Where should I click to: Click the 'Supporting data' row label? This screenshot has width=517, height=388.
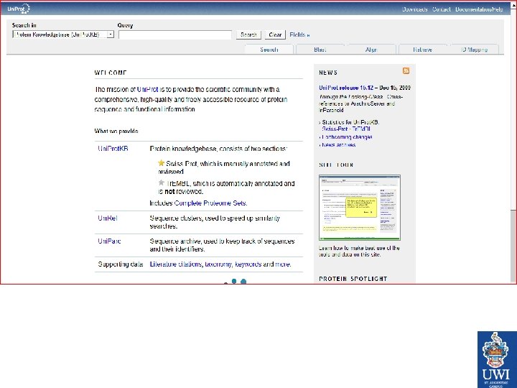[x=121, y=264]
